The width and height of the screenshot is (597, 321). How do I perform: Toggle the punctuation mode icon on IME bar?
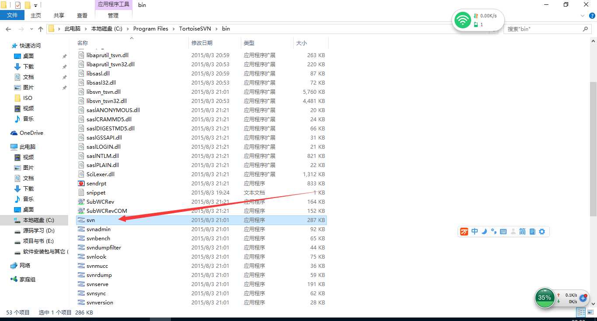point(493,232)
